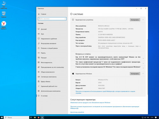Click the Windows 10 Pro edition value

point(103,80)
